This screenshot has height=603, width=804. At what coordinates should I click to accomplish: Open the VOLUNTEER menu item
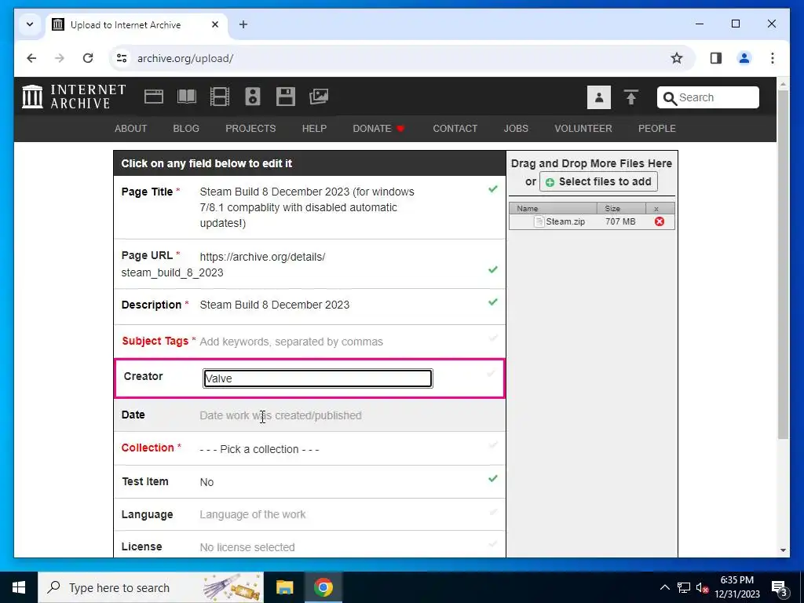pos(583,129)
